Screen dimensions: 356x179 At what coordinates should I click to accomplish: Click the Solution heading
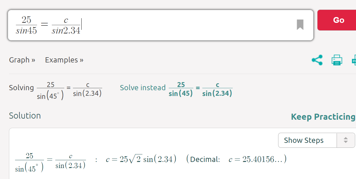click(25, 116)
